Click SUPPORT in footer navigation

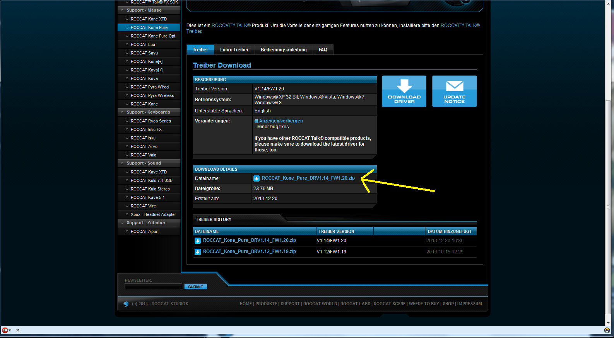(290, 304)
